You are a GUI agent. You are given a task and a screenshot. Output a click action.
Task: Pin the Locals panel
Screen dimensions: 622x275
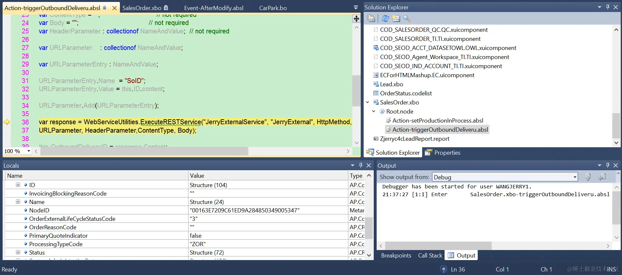361,165
